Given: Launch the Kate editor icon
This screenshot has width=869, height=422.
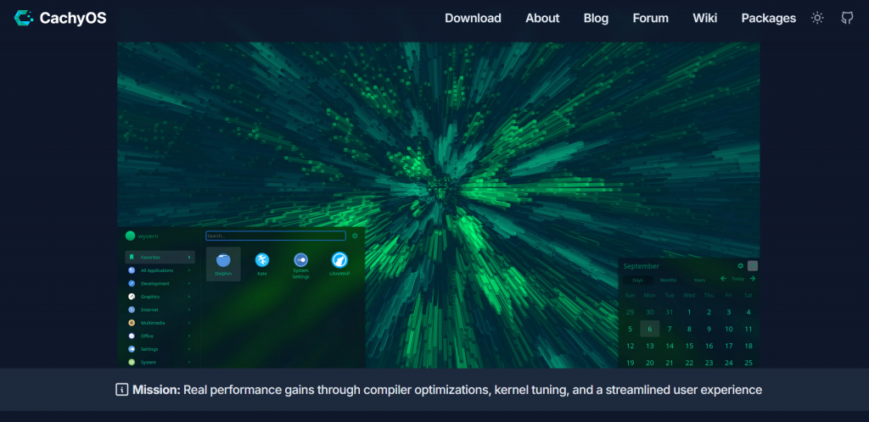Looking at the screenshot, I should click(262, 260).
